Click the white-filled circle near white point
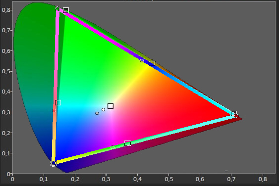This screenshot has height=186, width=279. click(x=103, y=109)
